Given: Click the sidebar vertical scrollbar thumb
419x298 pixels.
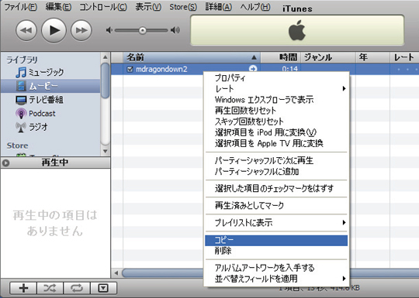Looking at the screenshot, I should click(106, 80).
